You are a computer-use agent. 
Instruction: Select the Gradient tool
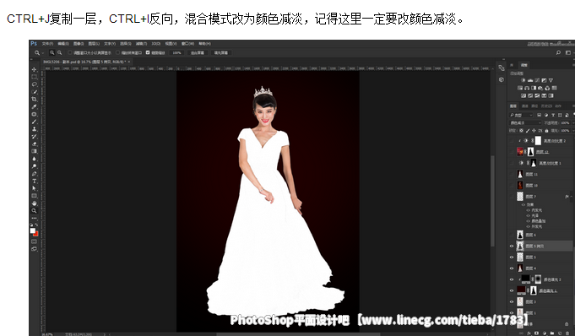tap(34, 151)
